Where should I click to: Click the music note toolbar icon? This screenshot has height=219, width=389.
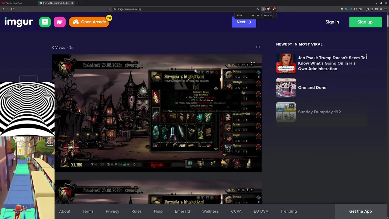pyautogui.click(x=367, y=9)
